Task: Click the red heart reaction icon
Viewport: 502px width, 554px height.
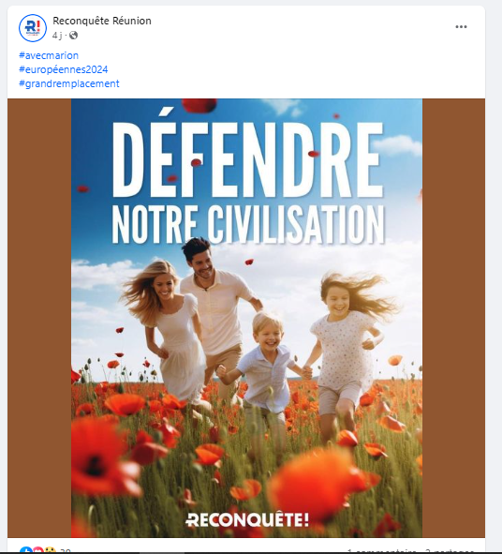Action: pos(38,550)
